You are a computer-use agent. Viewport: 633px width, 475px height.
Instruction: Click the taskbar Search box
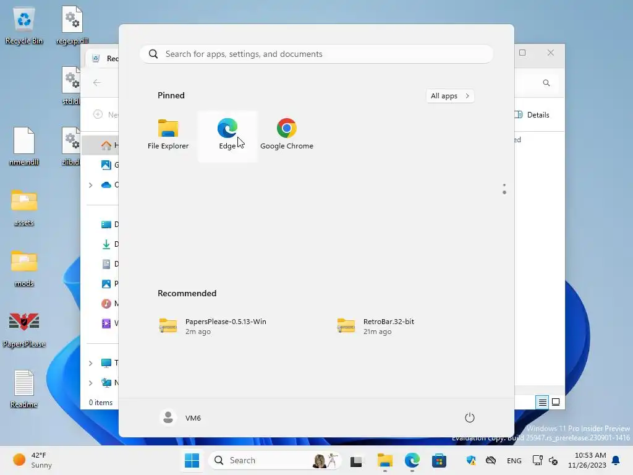(275, 460)
